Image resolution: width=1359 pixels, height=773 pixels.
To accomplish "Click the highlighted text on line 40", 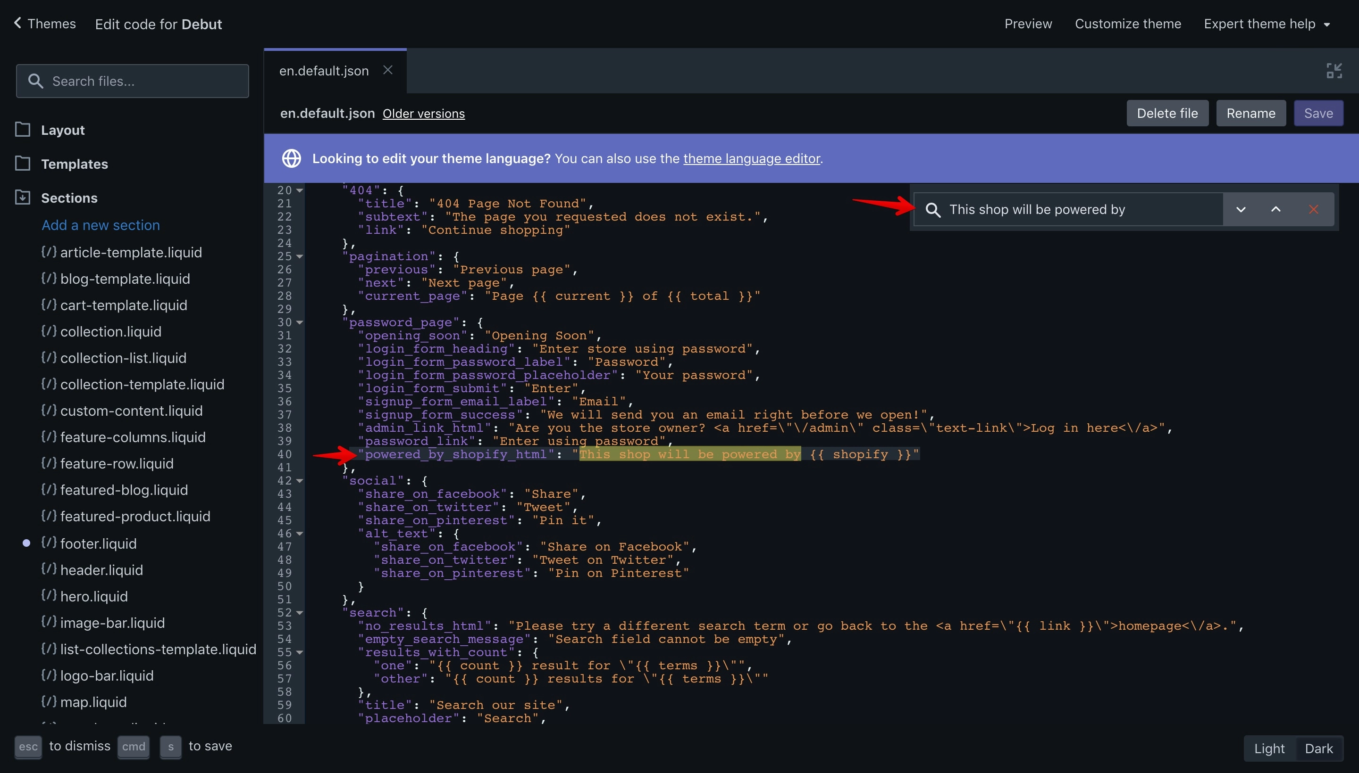I will 690,454.
